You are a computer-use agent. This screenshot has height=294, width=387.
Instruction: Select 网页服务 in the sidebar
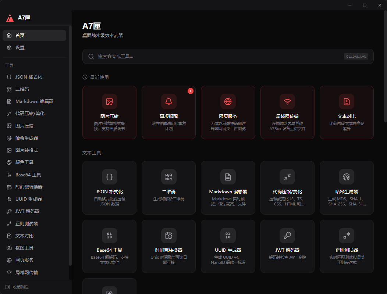(34, 260)
